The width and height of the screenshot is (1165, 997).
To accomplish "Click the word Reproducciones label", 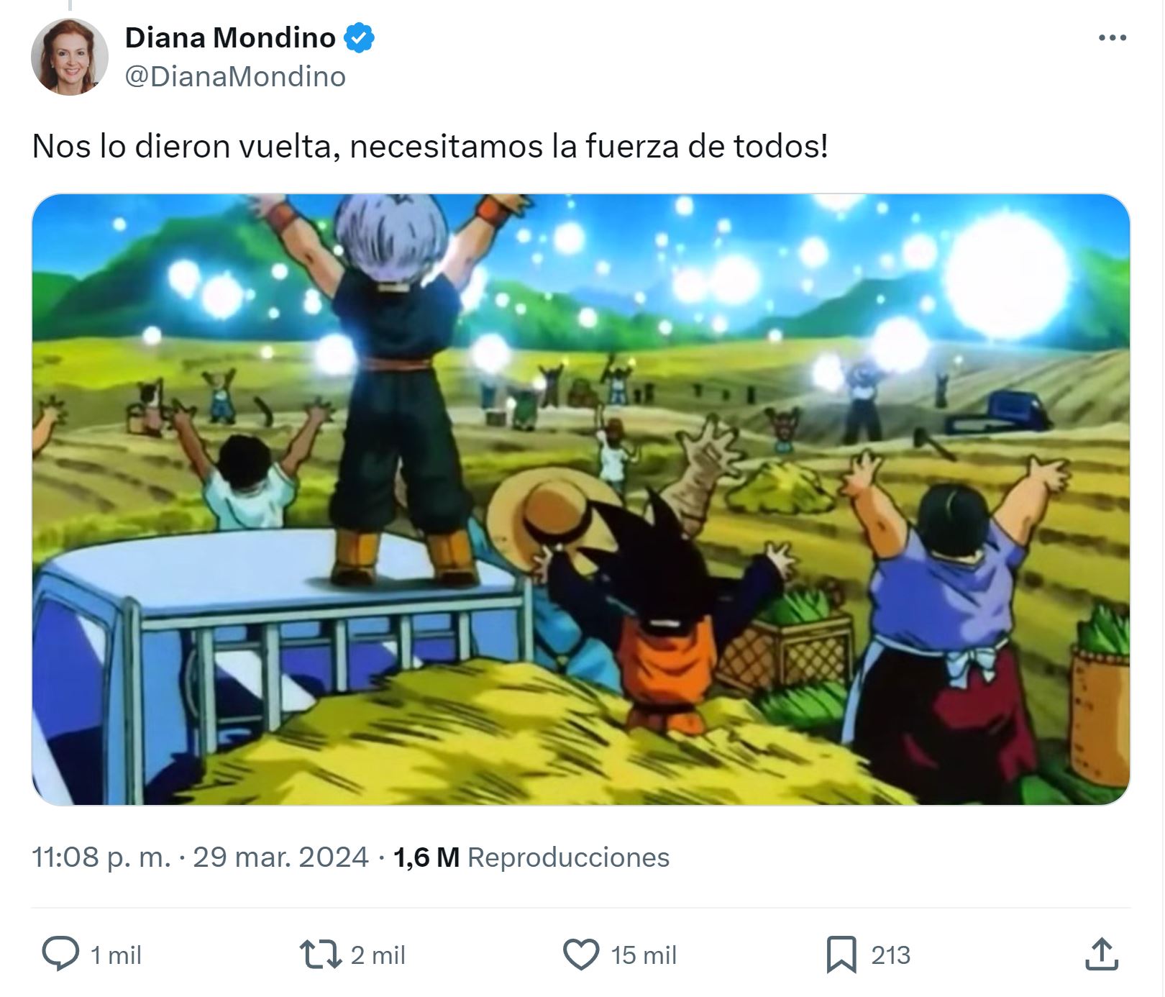I will click(569, 857).
